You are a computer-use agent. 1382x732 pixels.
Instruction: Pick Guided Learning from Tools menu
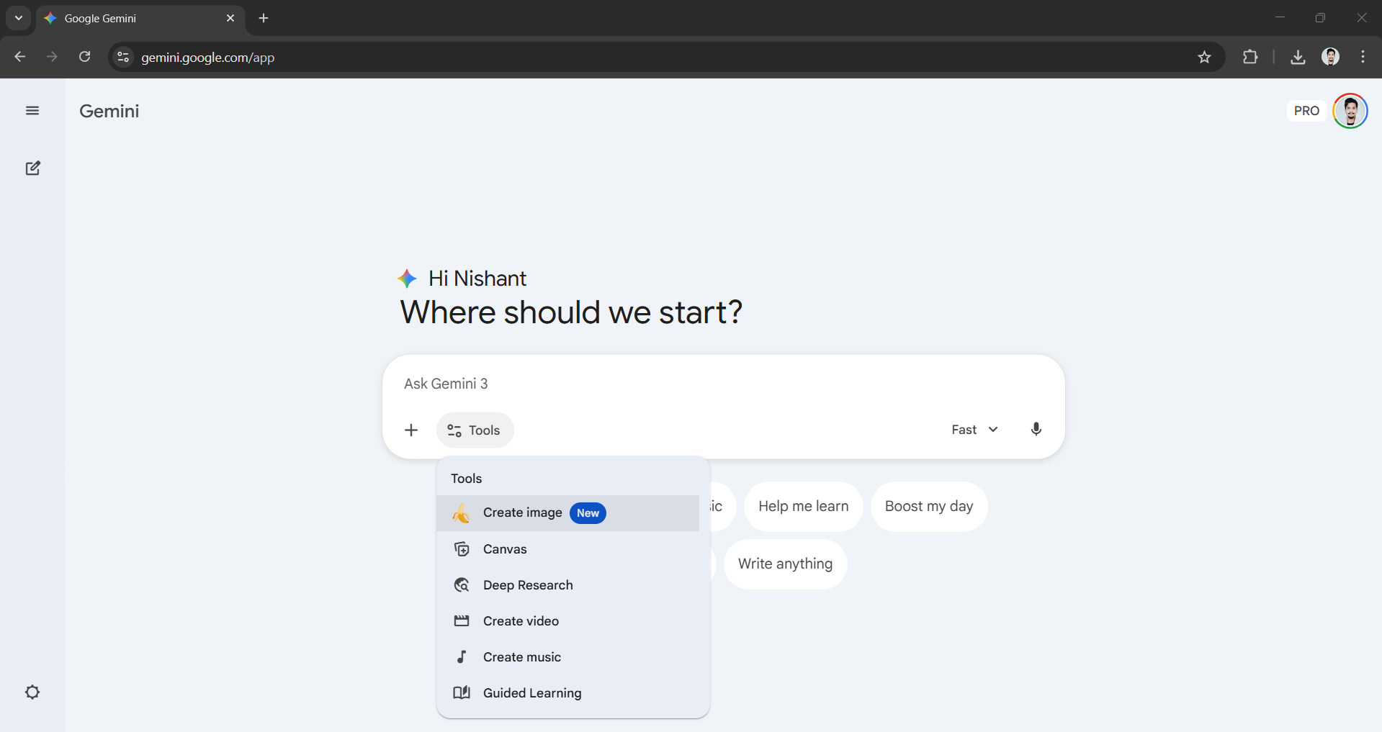tap(567, 693)
